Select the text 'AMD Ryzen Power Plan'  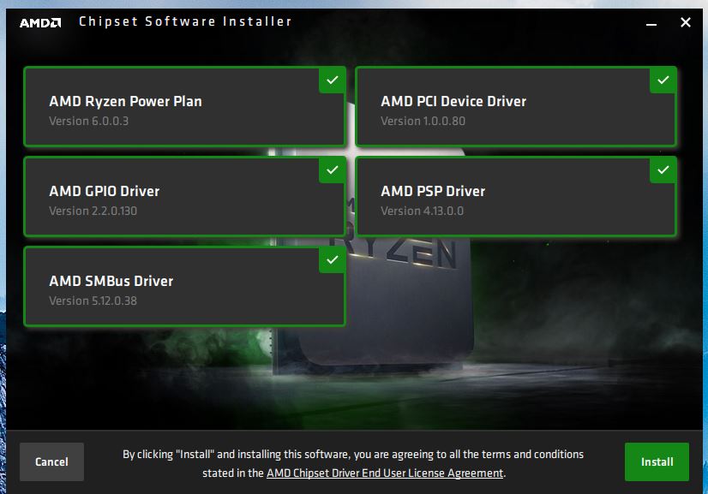(125, 101)
